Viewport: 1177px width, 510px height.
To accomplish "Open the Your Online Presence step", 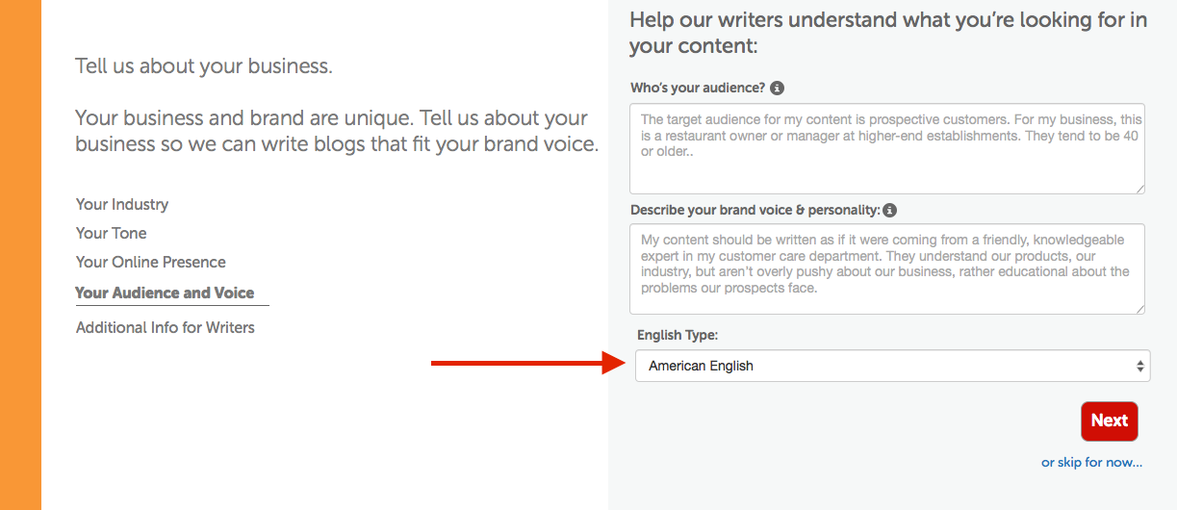I will point(151,262).
